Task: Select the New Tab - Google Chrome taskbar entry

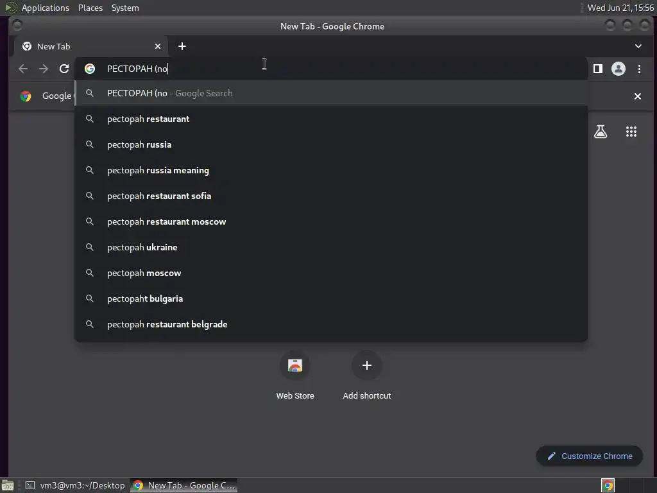Action: [184, 485]
